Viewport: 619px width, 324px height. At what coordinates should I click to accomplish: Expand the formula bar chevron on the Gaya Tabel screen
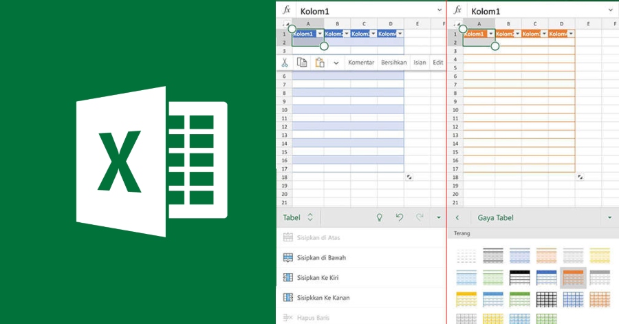610,10
